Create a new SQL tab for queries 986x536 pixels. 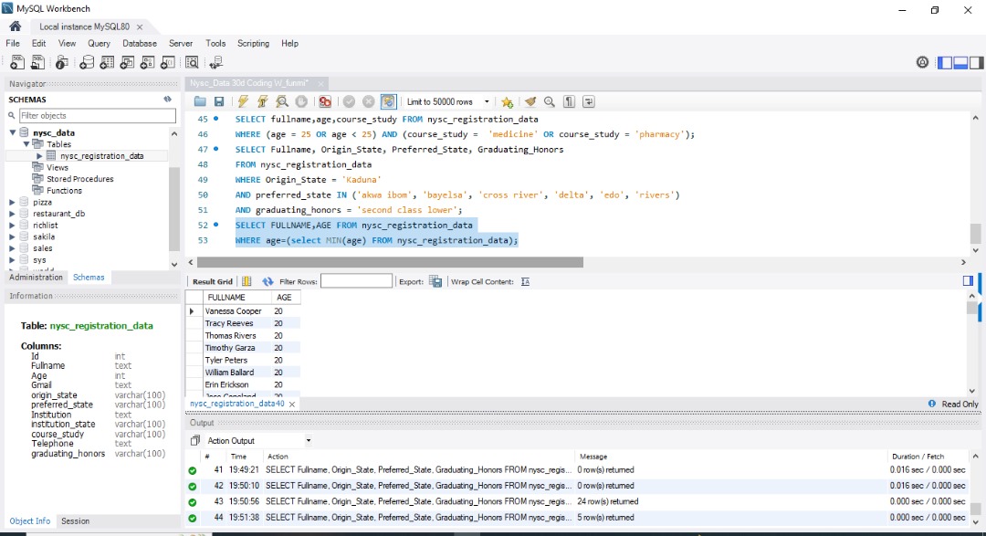click(17, 62)
